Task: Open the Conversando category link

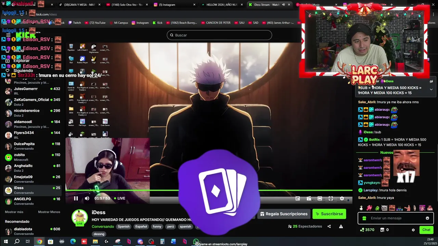Action: point(103,227)
